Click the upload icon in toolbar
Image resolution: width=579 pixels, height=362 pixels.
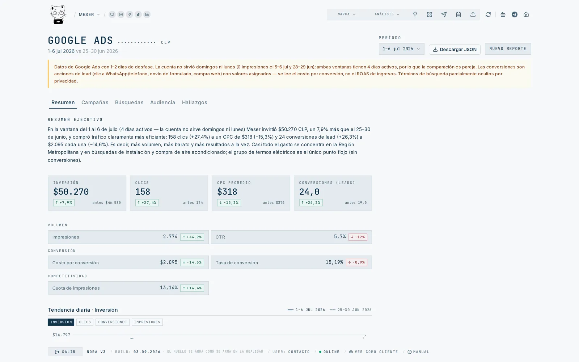coord(473,14)
